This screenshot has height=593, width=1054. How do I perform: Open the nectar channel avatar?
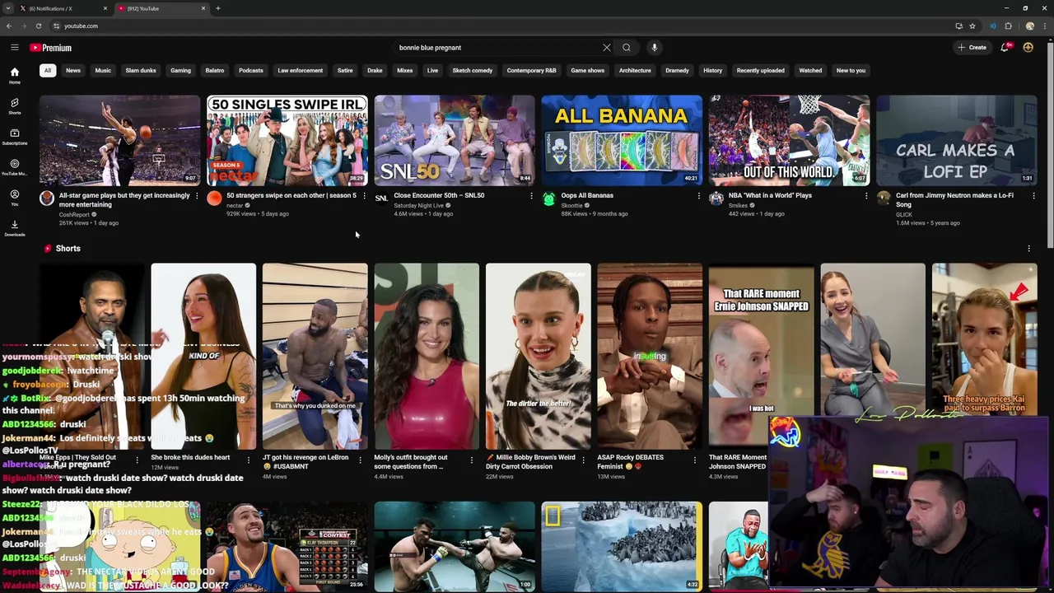[x=214, y=198]
